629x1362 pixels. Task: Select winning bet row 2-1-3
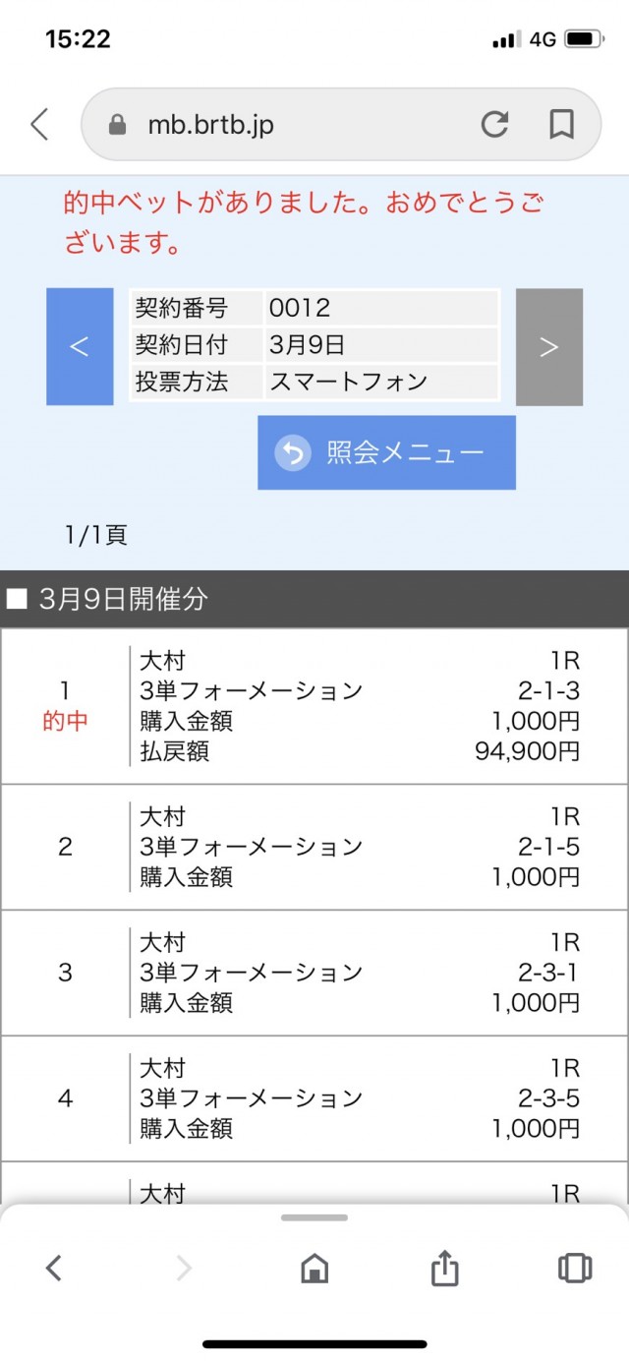click(x=314, y=706)
